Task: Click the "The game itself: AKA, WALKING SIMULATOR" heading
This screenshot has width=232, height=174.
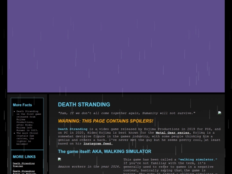Action: click(104, 151)
